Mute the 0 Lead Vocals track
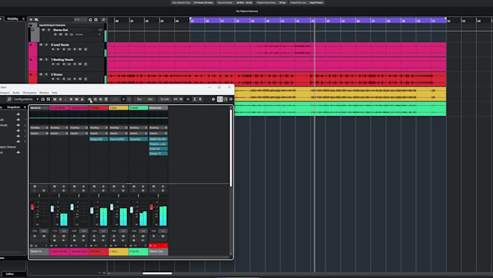The image size is (493, 278). point(41,45)
